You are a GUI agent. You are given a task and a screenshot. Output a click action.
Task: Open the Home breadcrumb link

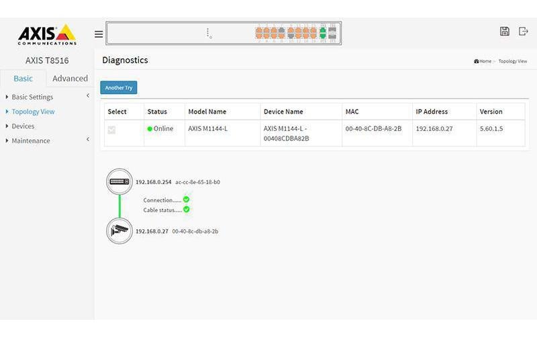[x=484, y=61]
